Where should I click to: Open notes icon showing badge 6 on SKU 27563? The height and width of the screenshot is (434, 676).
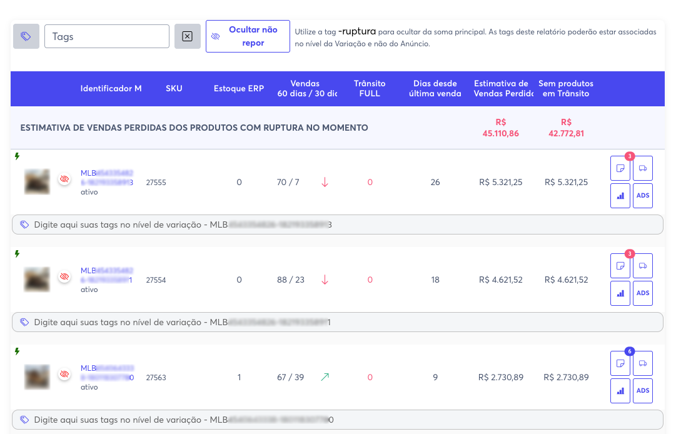(620, 363)
